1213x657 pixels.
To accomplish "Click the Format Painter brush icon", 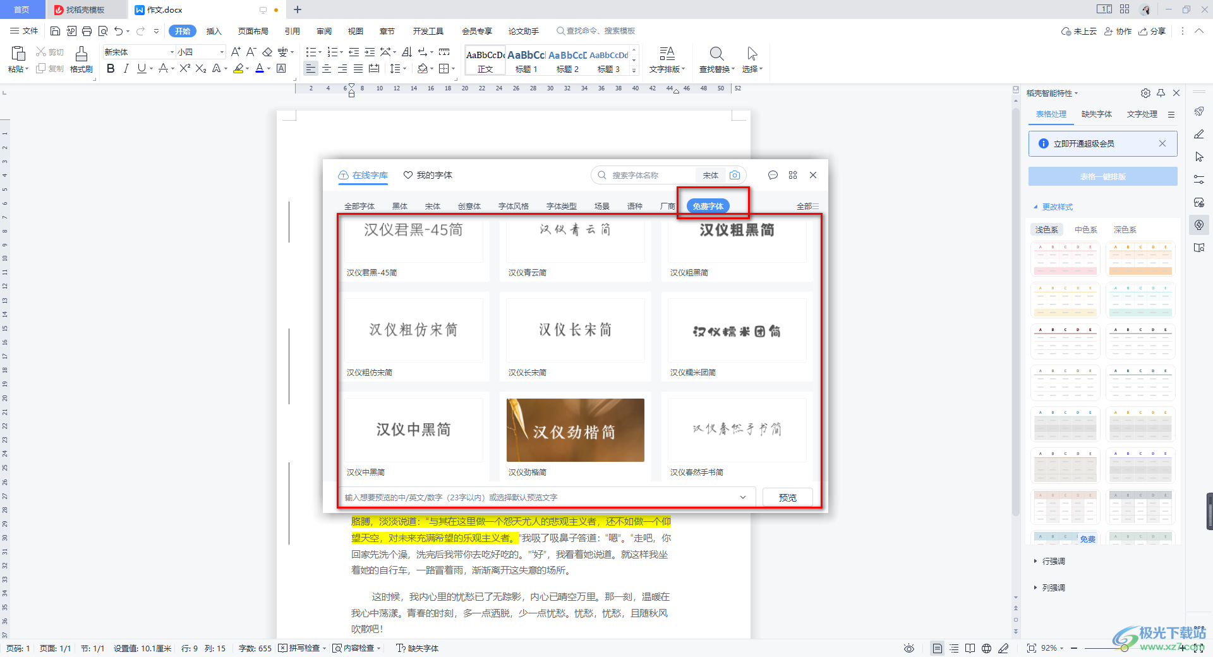I will [81, 54].
